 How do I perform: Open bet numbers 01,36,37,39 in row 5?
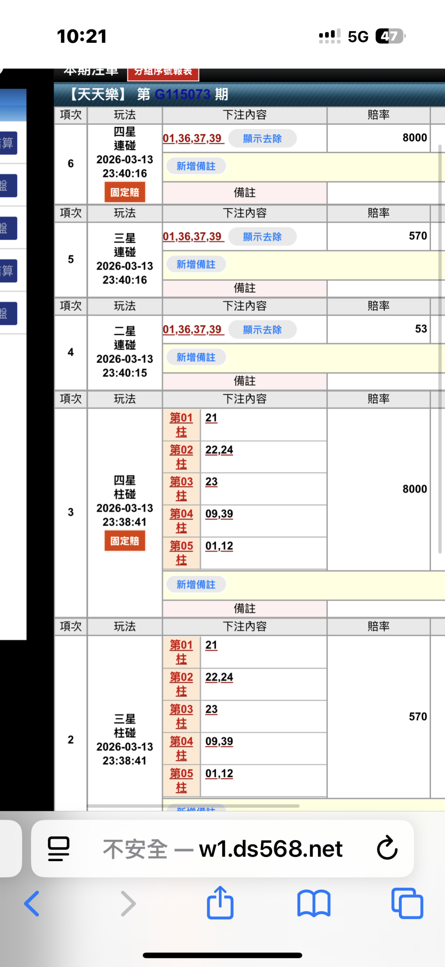193,237
